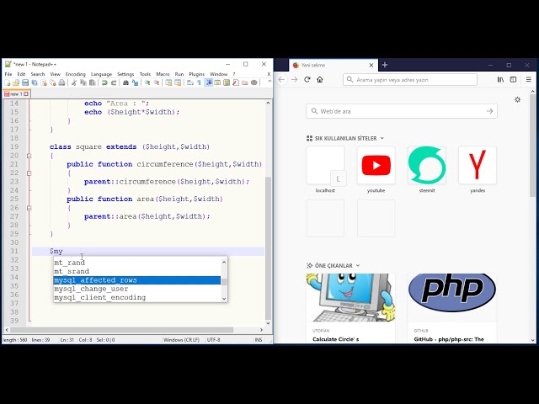Choose mt_rand in the autocomplete list
The width and height of the screenshot is (539, 404).
point(137,263)
